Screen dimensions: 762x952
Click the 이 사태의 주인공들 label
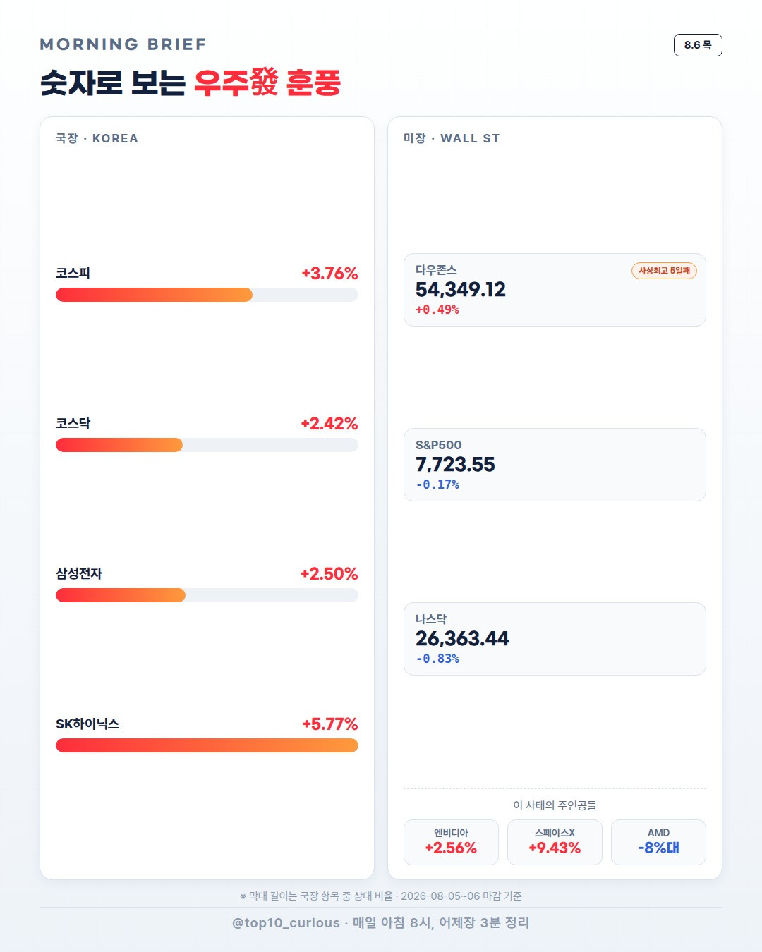[555, 805]
